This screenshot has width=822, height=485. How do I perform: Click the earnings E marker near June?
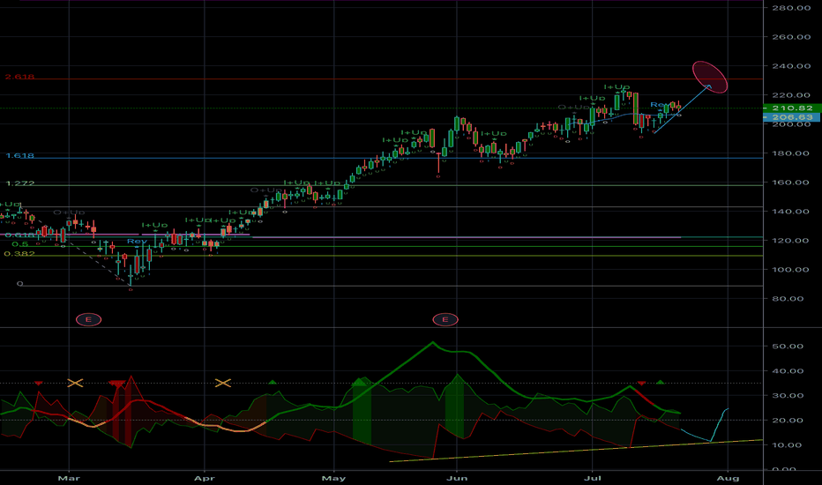click(445, 319)
